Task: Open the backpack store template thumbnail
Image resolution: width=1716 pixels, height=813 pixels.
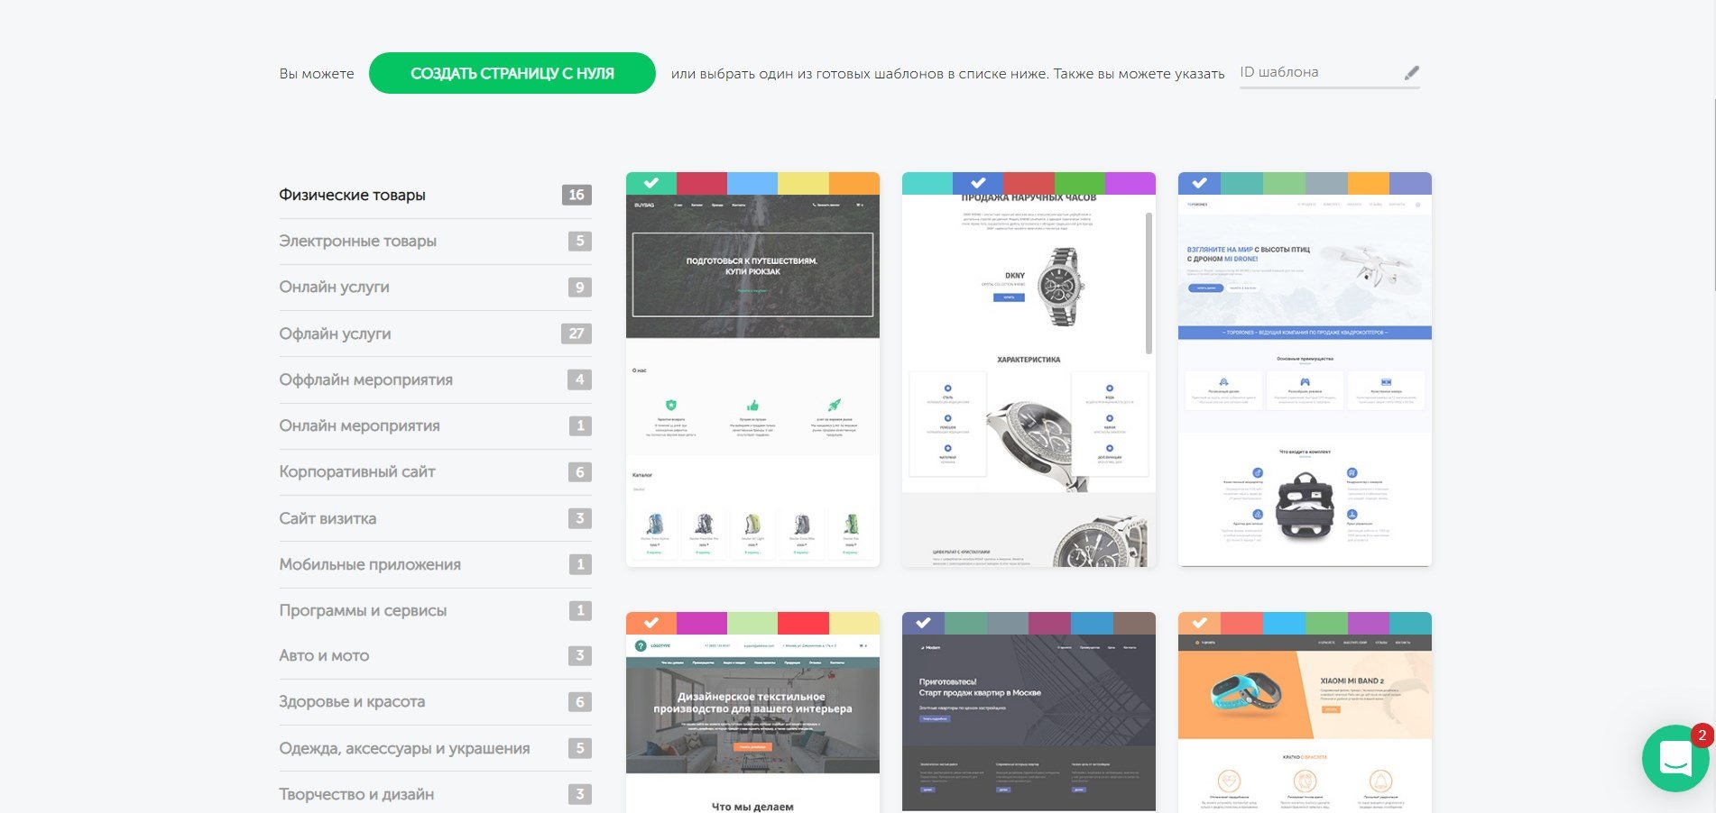Action: [752, 380]
